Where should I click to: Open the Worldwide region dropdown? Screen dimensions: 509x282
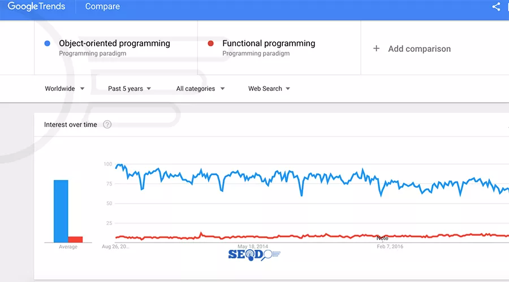[64, 89]
